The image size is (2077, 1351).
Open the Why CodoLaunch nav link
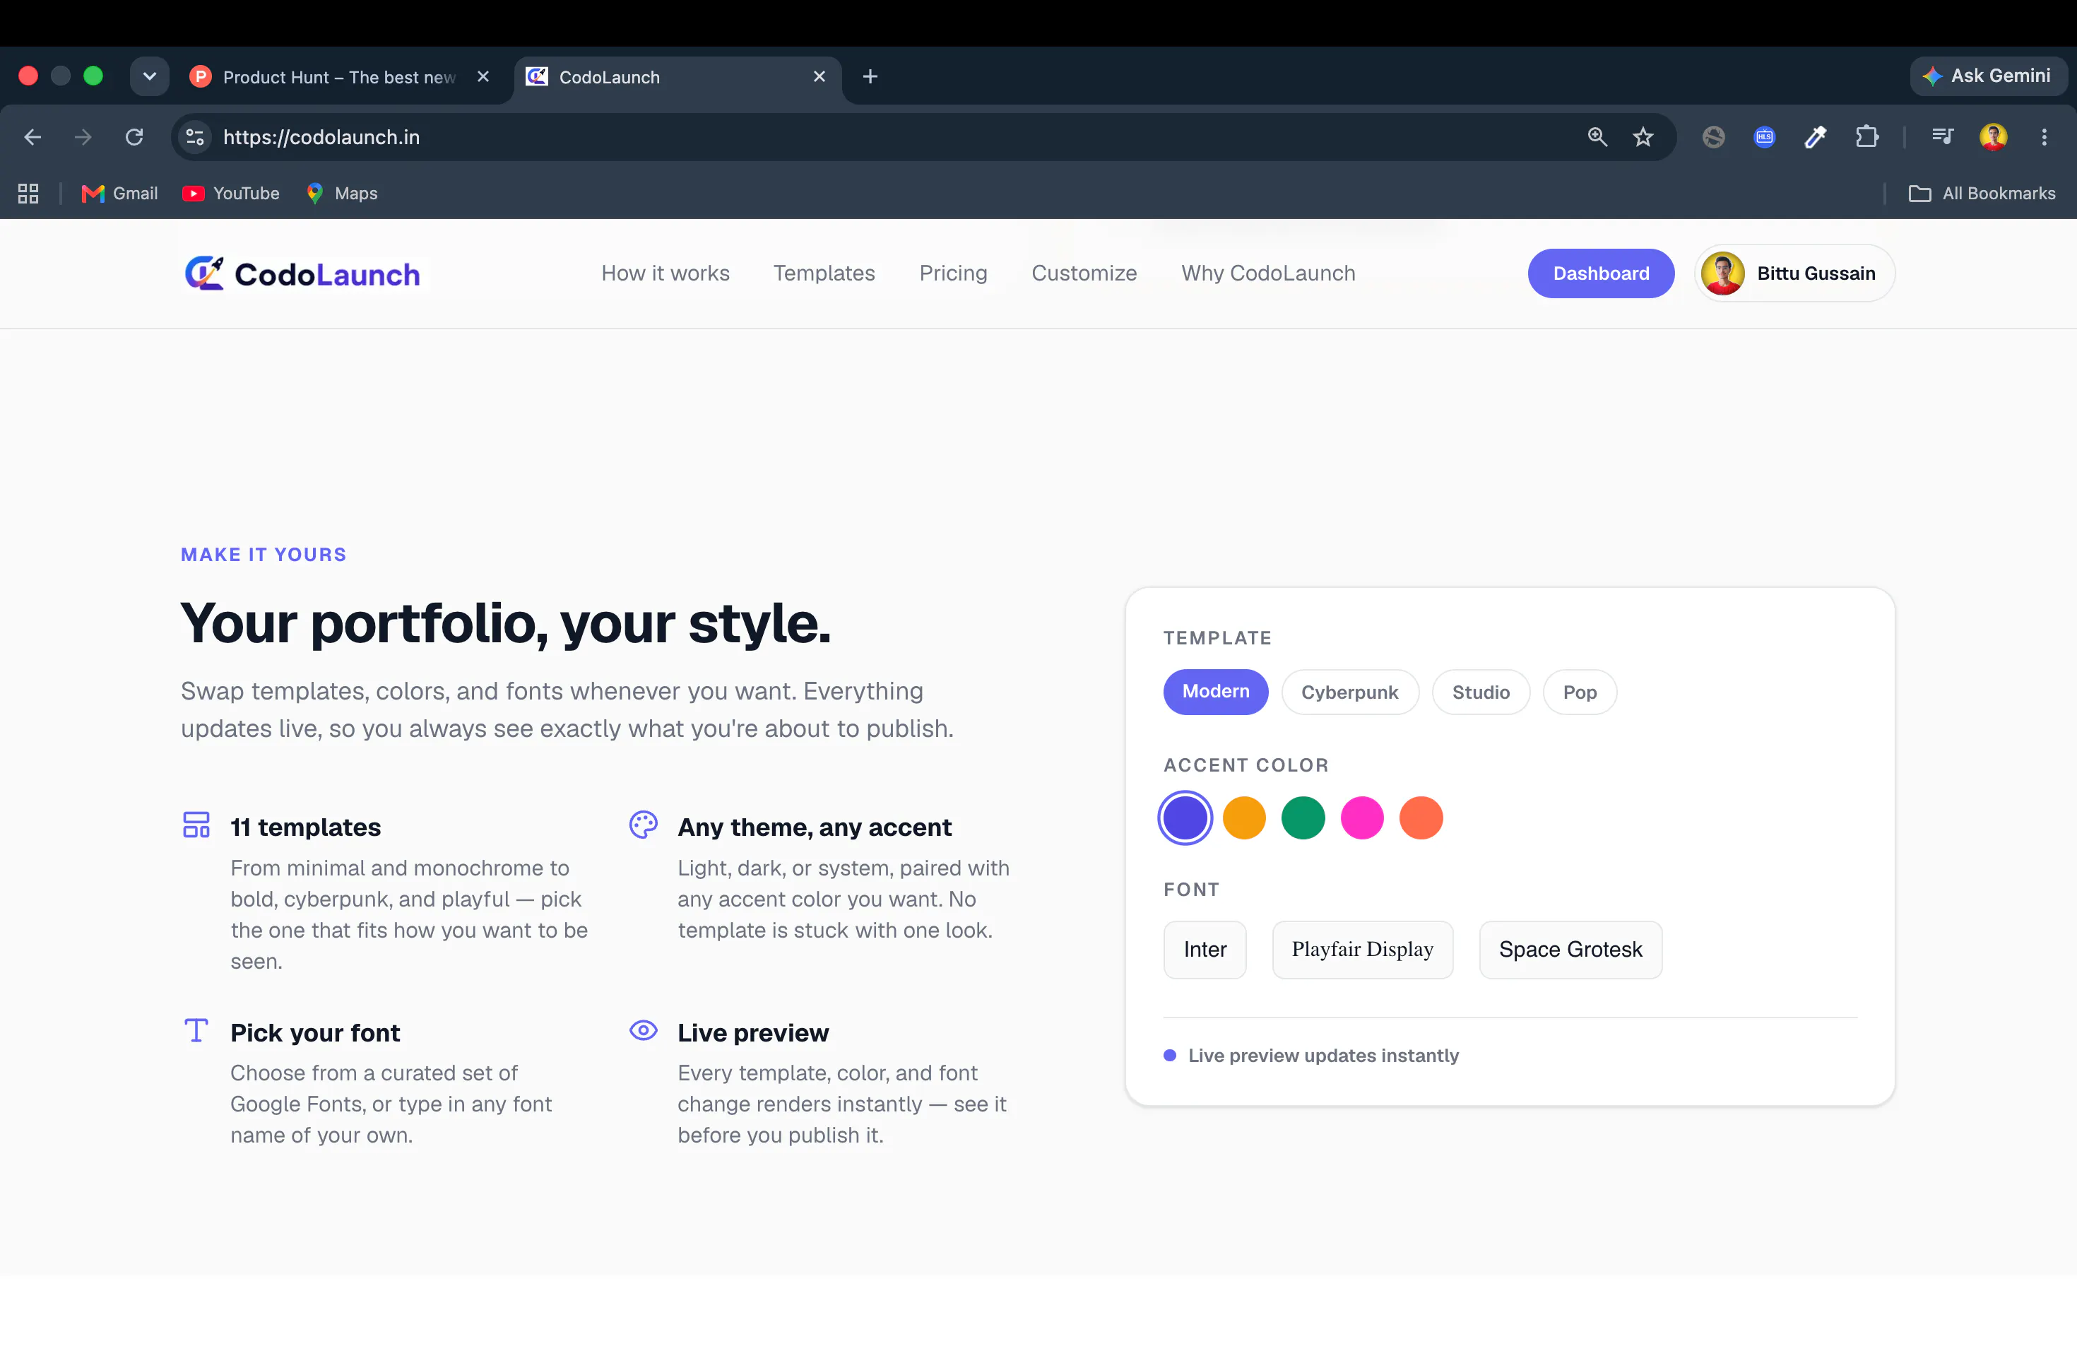[x=1268, y=273]
